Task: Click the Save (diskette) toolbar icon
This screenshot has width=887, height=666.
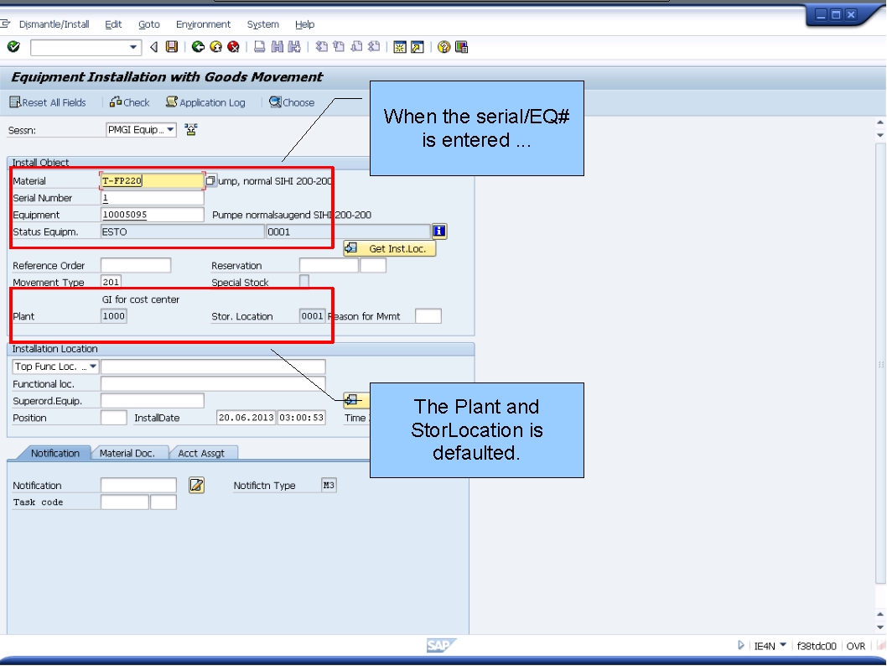Action: pyautogui.click(x=173, y=46)
